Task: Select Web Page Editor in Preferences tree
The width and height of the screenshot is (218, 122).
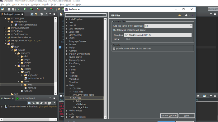Action: [x=80, y=107]
